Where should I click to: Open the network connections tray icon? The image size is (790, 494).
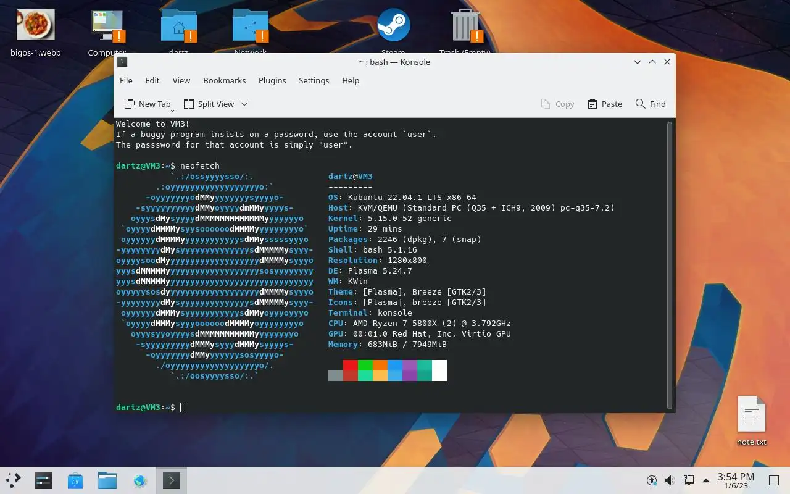click(689, 480)
